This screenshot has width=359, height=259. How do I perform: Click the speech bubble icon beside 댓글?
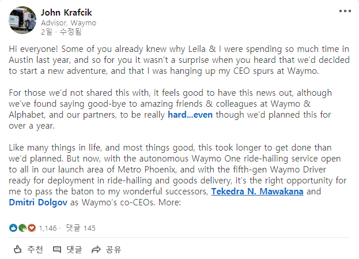click(x=57, y=250)
